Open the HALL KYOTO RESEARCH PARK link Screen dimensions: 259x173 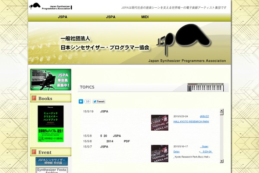191,122
